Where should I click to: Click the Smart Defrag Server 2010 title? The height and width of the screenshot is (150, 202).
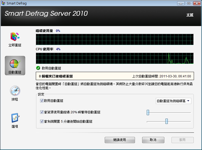46,14
